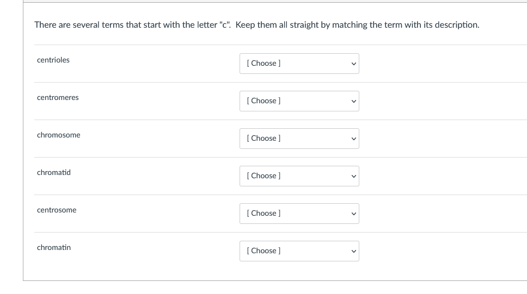The image size is (527, 294).
Task: Open the dropdown for centrioles
Action: pos(299,64)
